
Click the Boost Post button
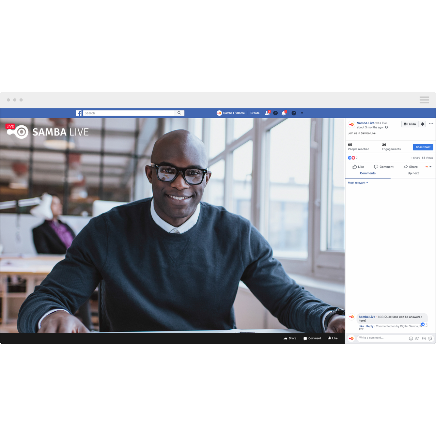(x=423, y=147)
